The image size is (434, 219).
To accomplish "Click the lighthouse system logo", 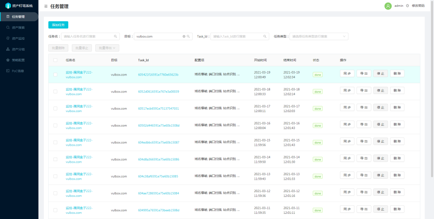I will [x=8, y=6].
